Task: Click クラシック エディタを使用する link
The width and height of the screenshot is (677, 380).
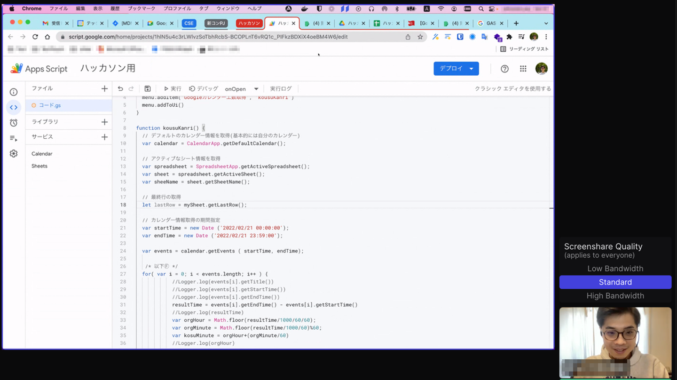Action: (x=512, y=89)
